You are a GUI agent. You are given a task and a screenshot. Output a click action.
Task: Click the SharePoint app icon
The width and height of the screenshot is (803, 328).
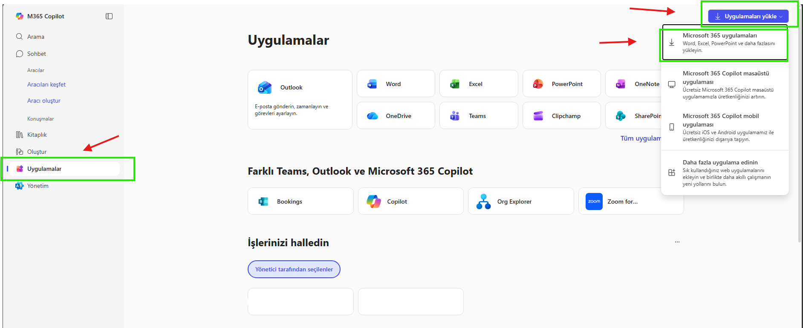pyautogui.click(x=621, y=116)
